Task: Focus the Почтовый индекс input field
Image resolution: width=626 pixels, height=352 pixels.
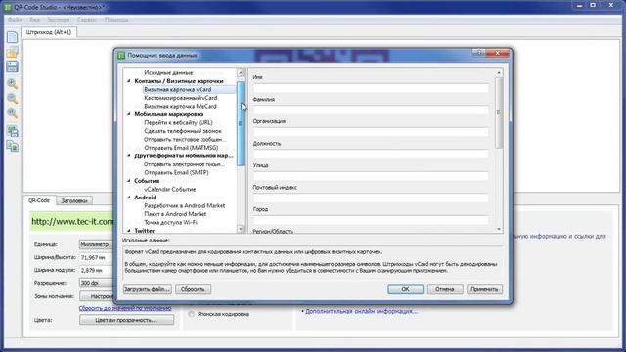Action: pyautogui.click(x=371, y=198)
